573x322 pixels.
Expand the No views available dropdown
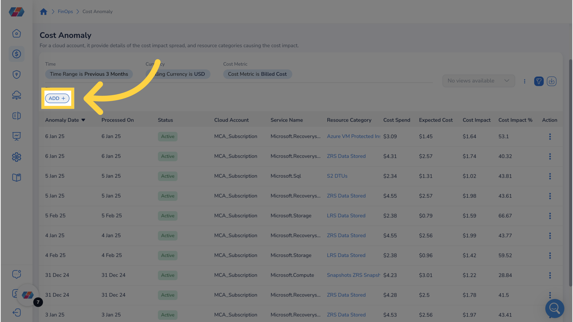(478, 81)
